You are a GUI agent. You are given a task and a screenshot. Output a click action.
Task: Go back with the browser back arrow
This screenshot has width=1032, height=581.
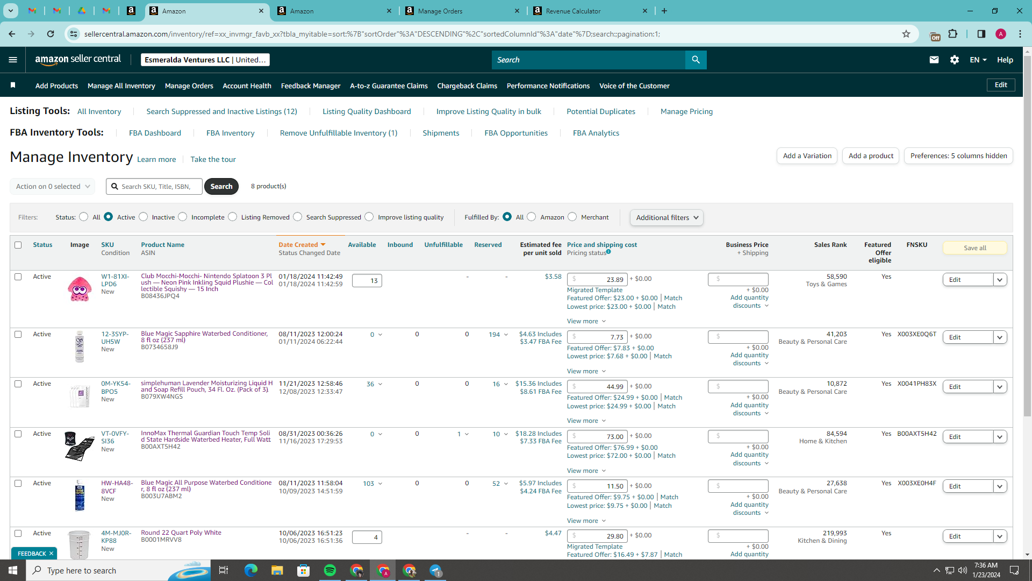[12, 34]
